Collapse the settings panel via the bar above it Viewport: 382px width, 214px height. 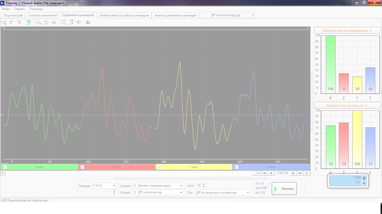pyautogui.click(x=191, y=178)
